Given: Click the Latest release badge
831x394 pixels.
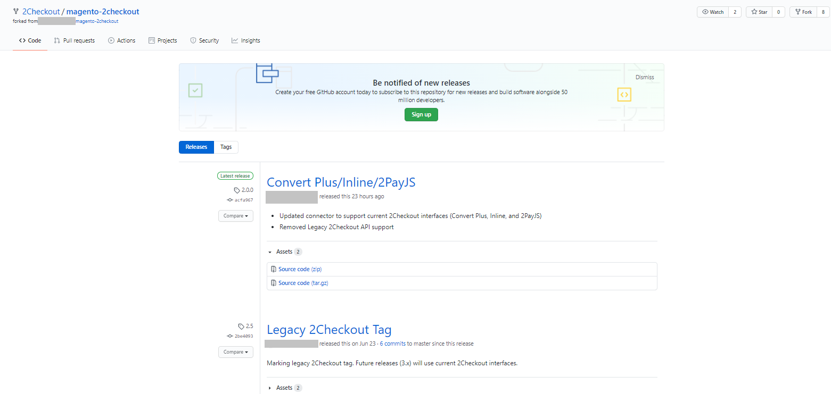Looking at the screenshot, I should pyautogui.click(x=235, y=176).
